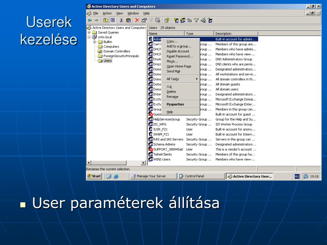Open the Window menu

(x=133, y=13)
